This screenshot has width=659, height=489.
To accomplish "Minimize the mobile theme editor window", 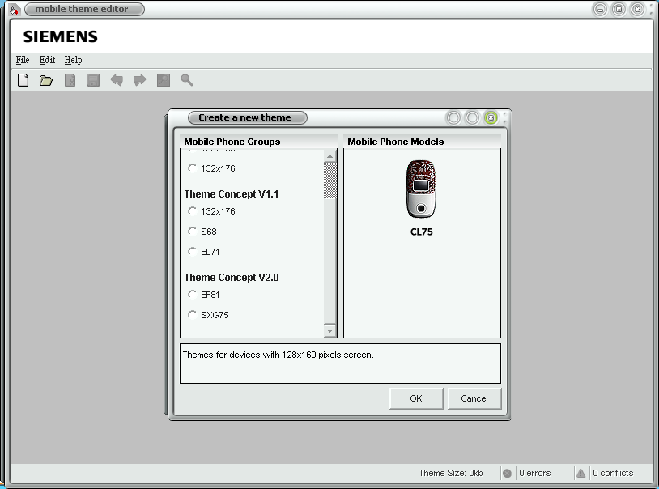I will [x=600, y=9].
